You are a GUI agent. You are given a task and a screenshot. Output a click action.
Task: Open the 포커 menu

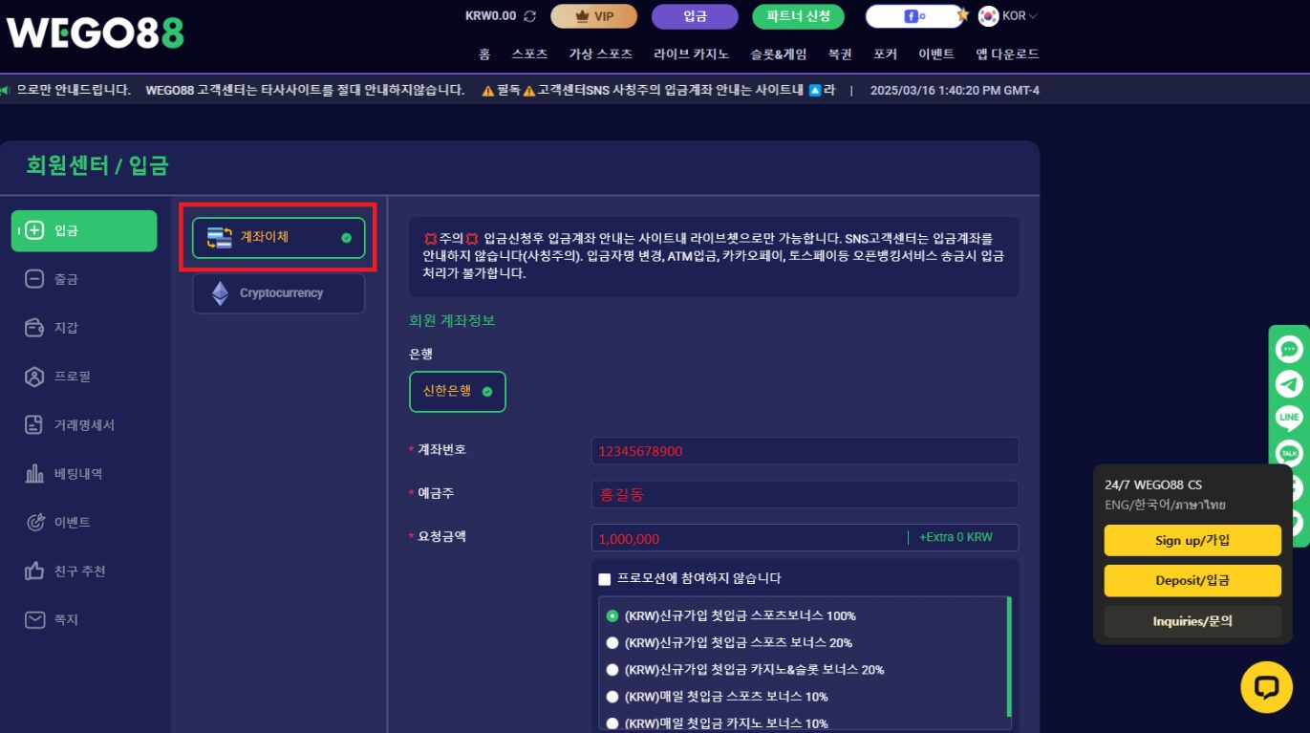tap(885, 54)
